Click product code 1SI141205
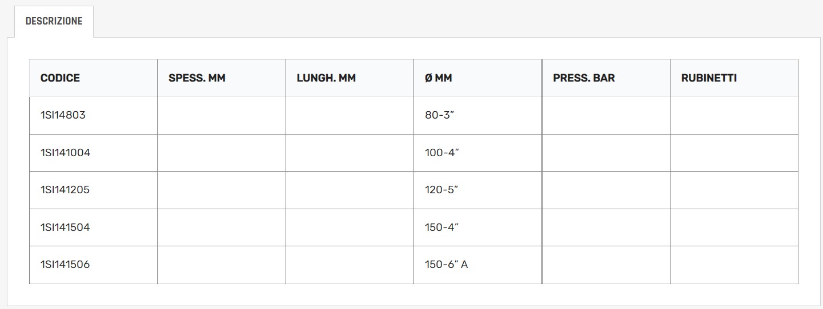This screenshot has height=309, width=823. coord(65,190)
